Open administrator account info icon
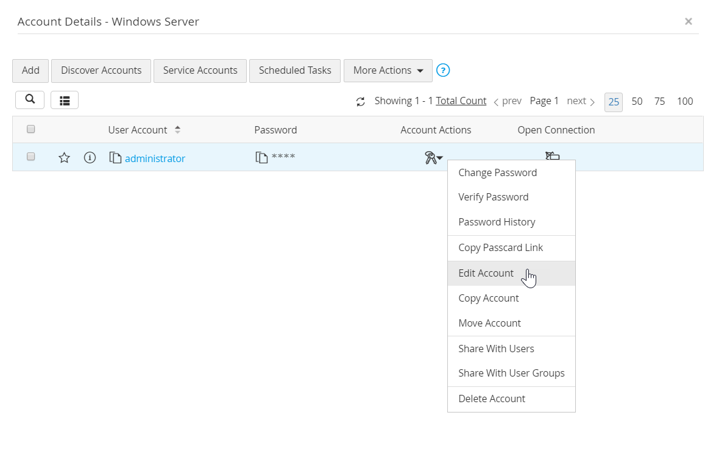The width and height of the screenshot is (716, 457). tap(90, 158)
